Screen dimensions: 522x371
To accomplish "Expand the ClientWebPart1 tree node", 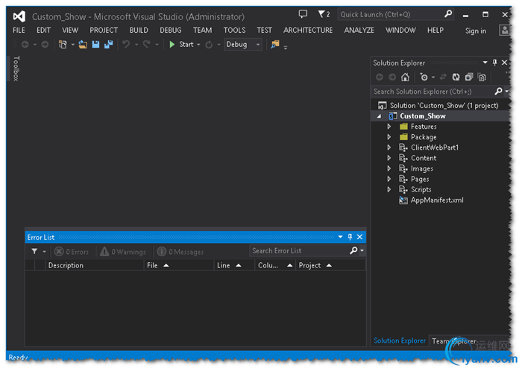I will coord(389,148).
